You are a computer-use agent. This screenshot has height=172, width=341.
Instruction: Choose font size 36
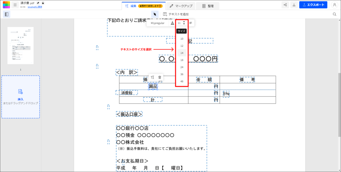tap(182, 74)
